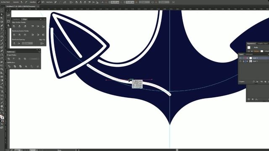Click Horizontal Distribute Space icon

[x=19, y=44]
